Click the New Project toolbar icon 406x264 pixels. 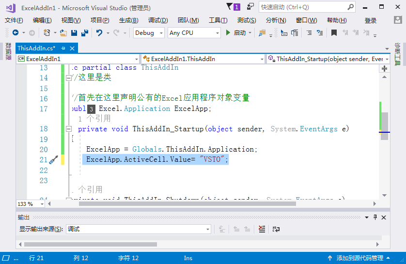(x=47, y=32)
